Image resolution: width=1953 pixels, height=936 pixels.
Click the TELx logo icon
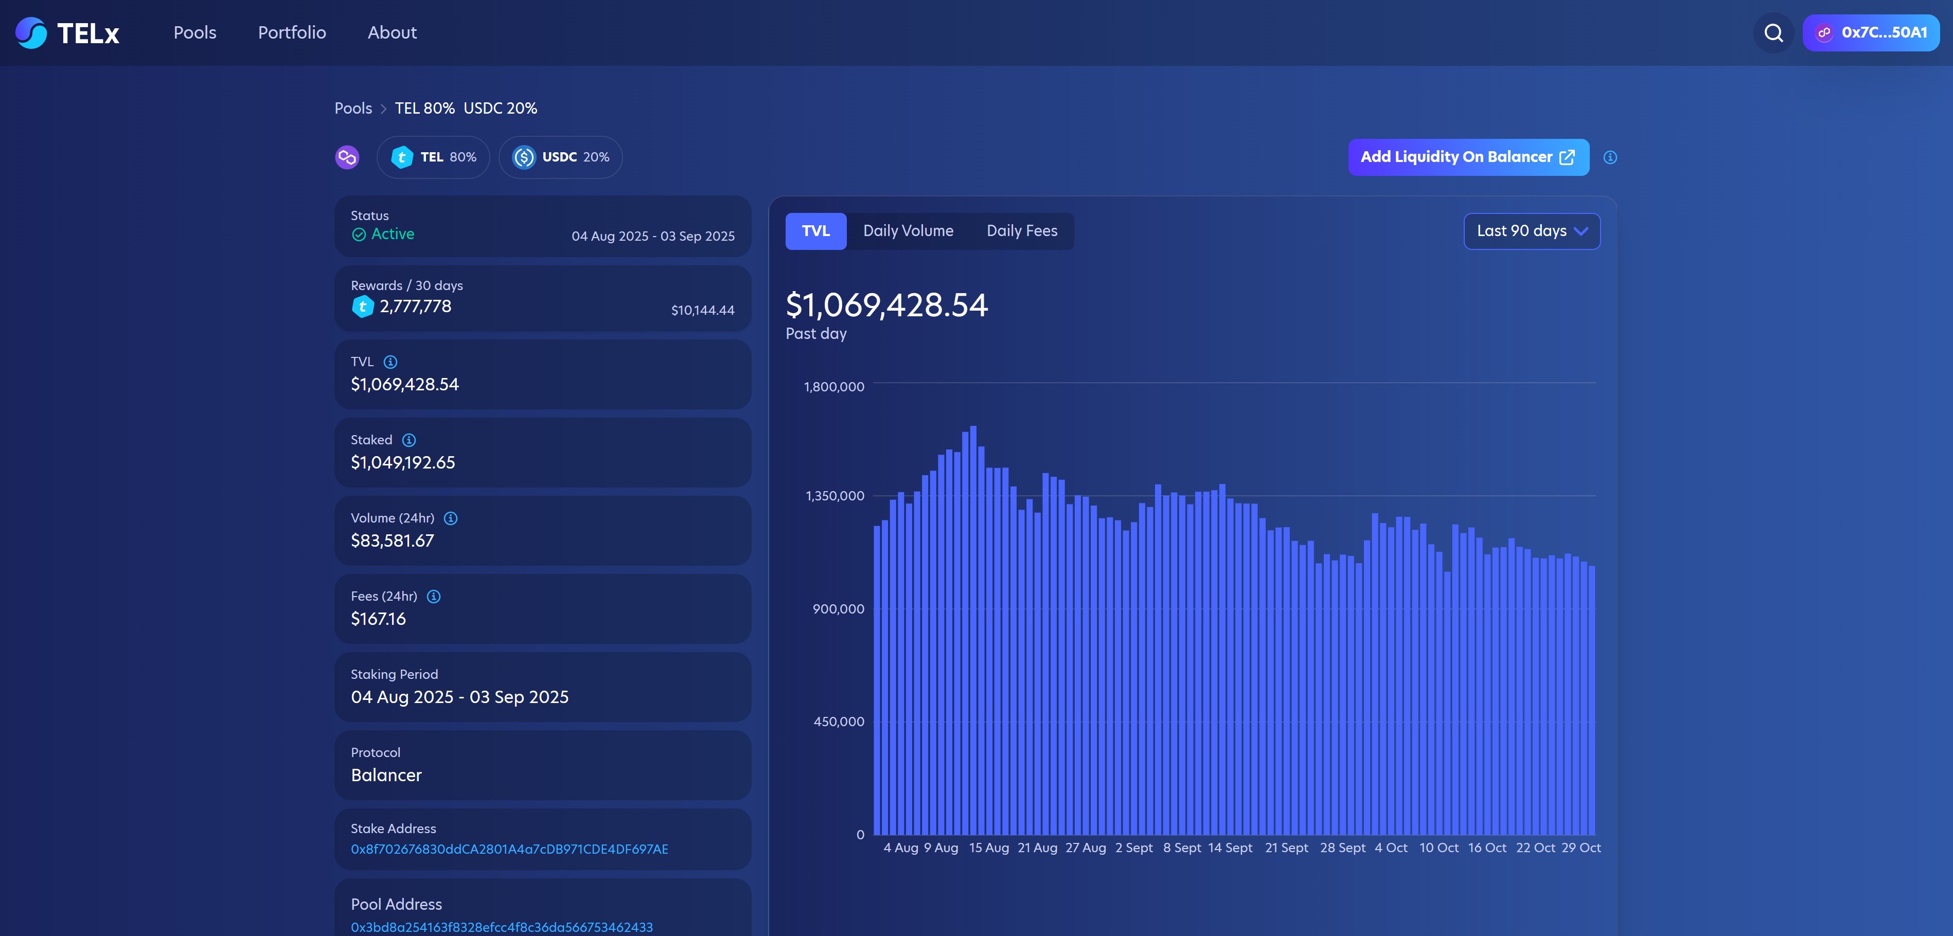pyautogui.click(x=31, y=32)
